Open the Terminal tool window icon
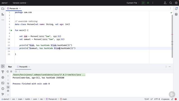179x101 pixels. click(x=3, y=83)
